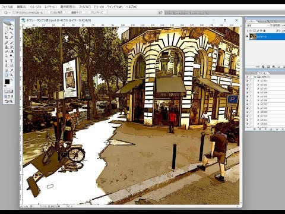Open the layer blend mode dropdown
285x214 pixels.
pos(258,26)
